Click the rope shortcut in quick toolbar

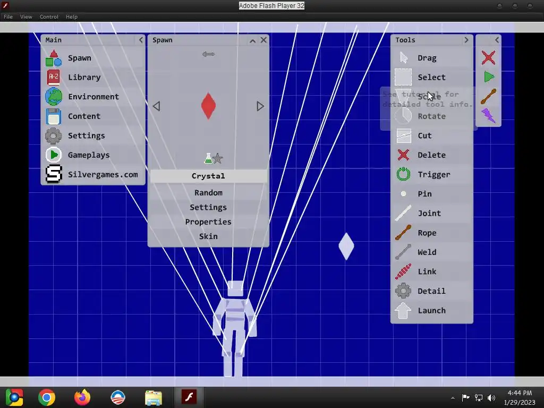tap(489, 97)
